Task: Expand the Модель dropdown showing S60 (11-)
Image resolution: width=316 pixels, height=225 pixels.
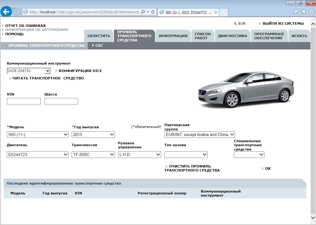Action: point(37,134)
